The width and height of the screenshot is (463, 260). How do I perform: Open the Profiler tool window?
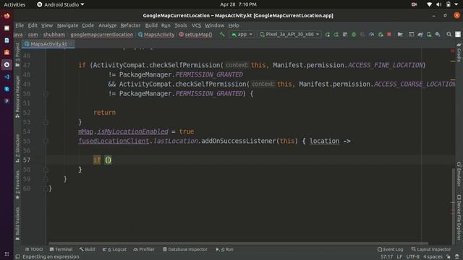click(144, 249)
